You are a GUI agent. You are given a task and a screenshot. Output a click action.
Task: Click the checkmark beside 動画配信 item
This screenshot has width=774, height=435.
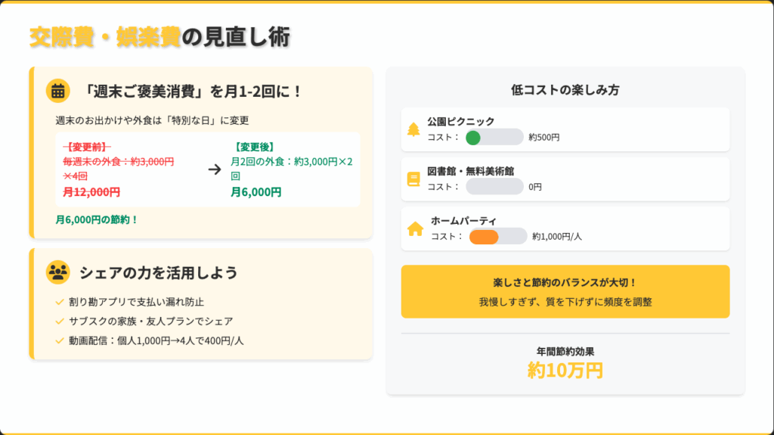(x=60, y=340)
